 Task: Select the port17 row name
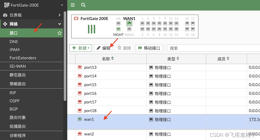click(90, 102)
